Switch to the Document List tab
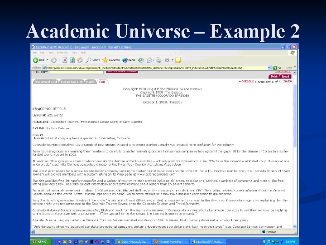This screenshot has height=245, width=326. [46, 82]
